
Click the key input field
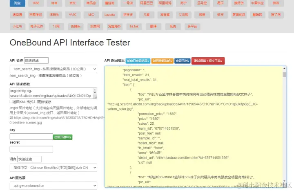pyautogui.click(x=31, y=137)
